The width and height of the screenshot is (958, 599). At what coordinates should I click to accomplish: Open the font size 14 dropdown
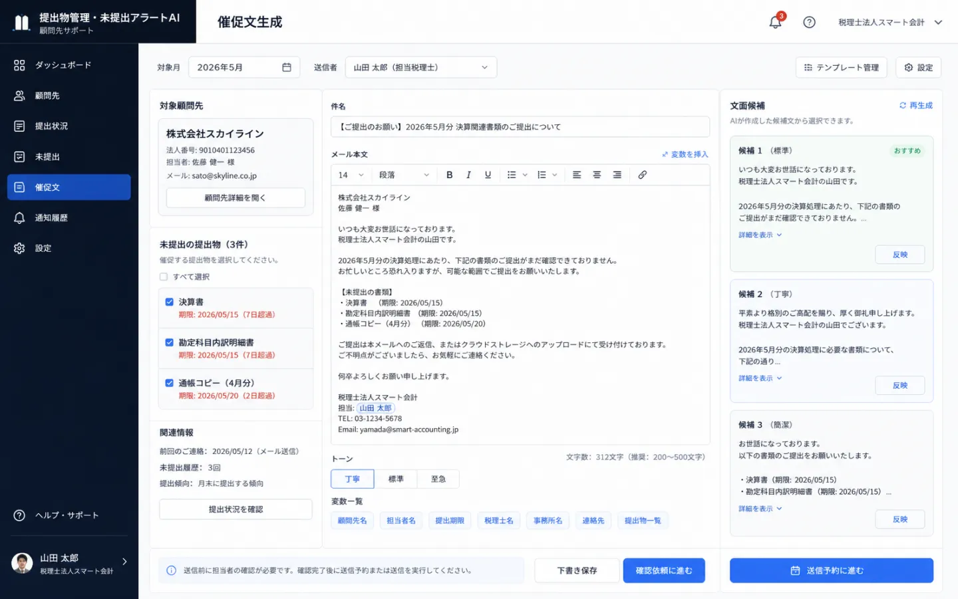coord(351,175)
